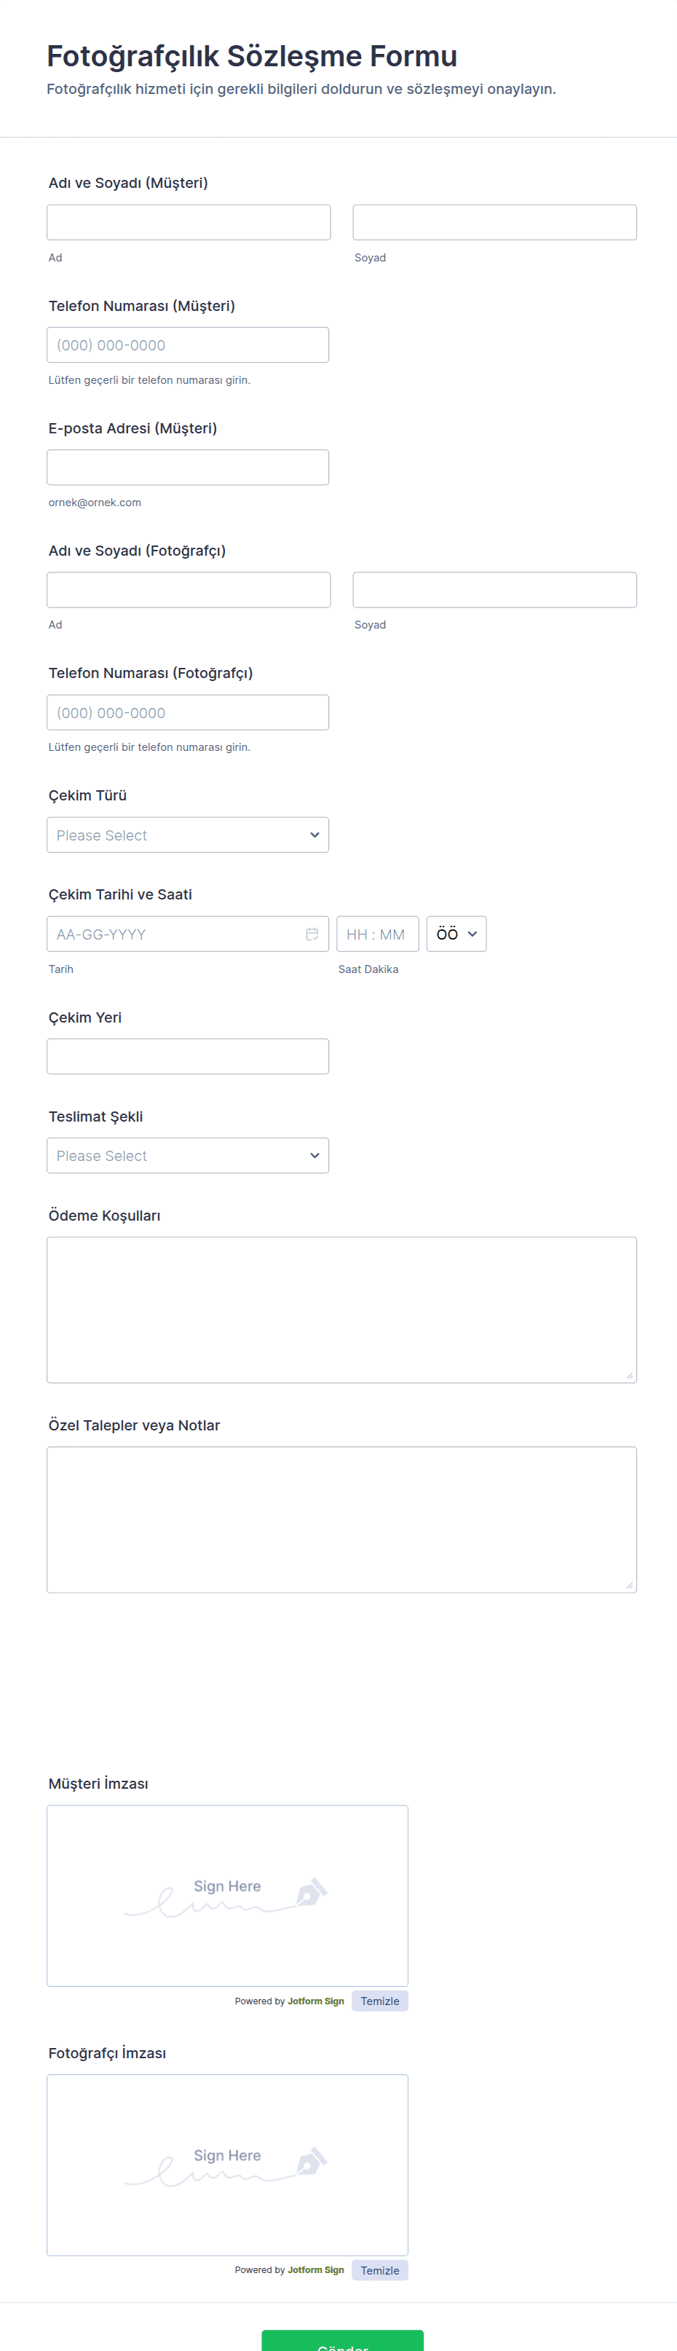The width and height of the screenshot is (677, 2351).
Task: Open the Teslimat Şekli dropdown
Action: point(188,1155)
